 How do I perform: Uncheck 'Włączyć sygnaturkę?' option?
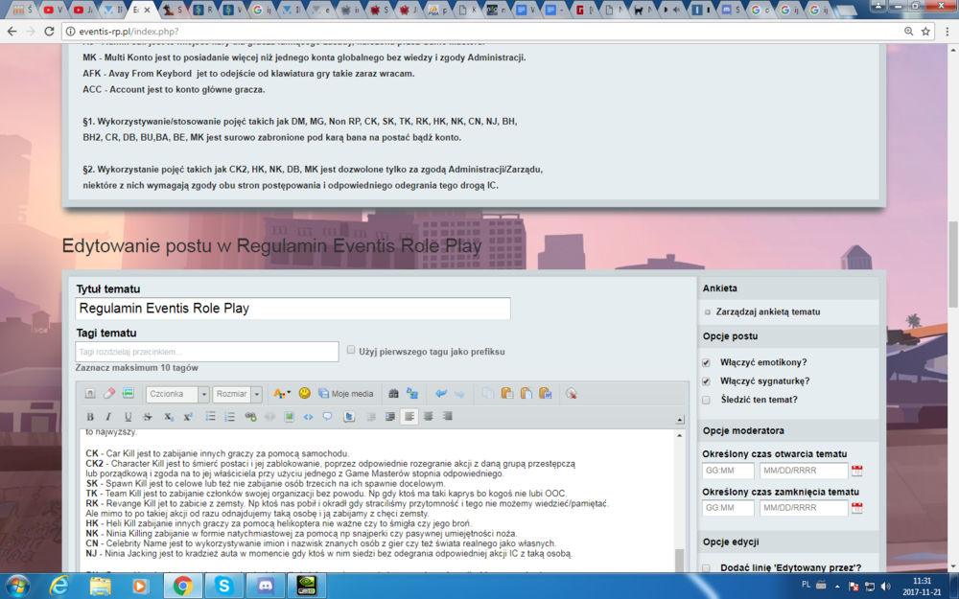707,381
